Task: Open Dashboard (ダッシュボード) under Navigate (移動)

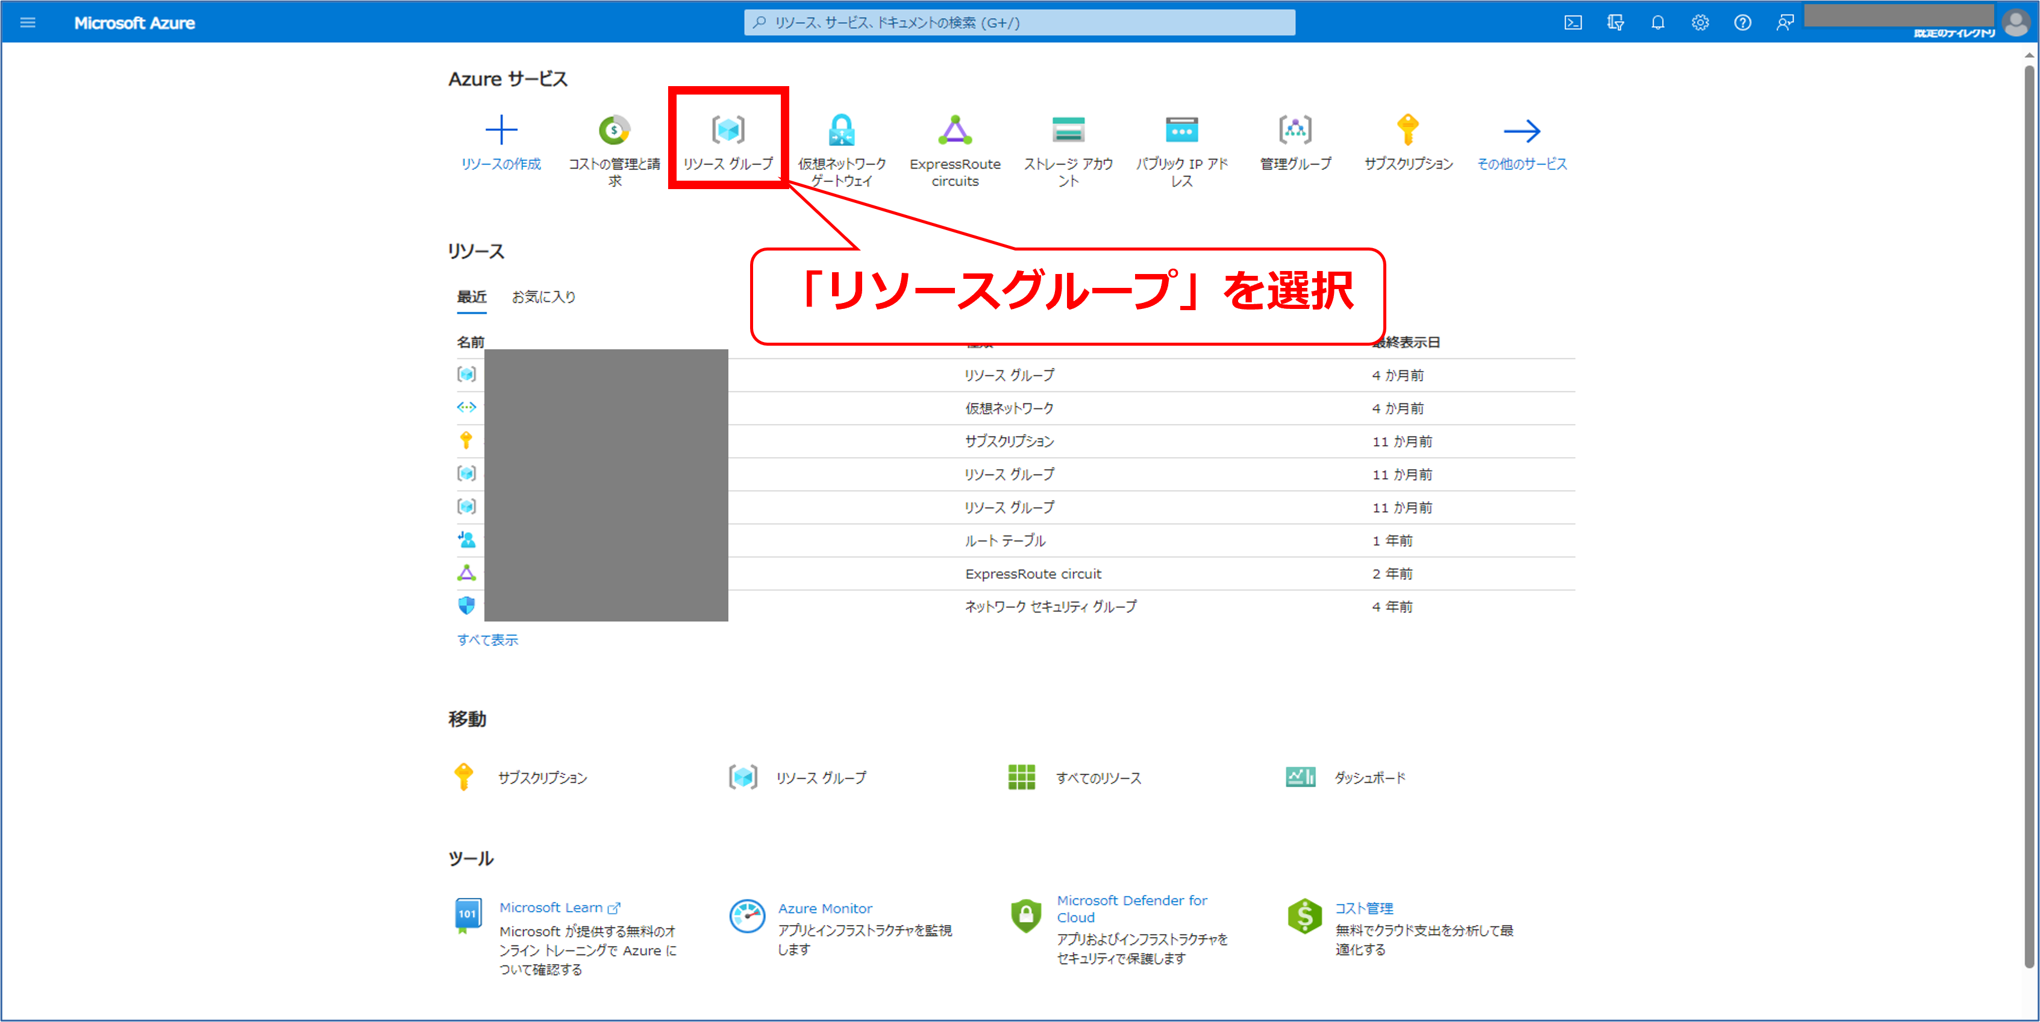Action: pos(1369,777)
